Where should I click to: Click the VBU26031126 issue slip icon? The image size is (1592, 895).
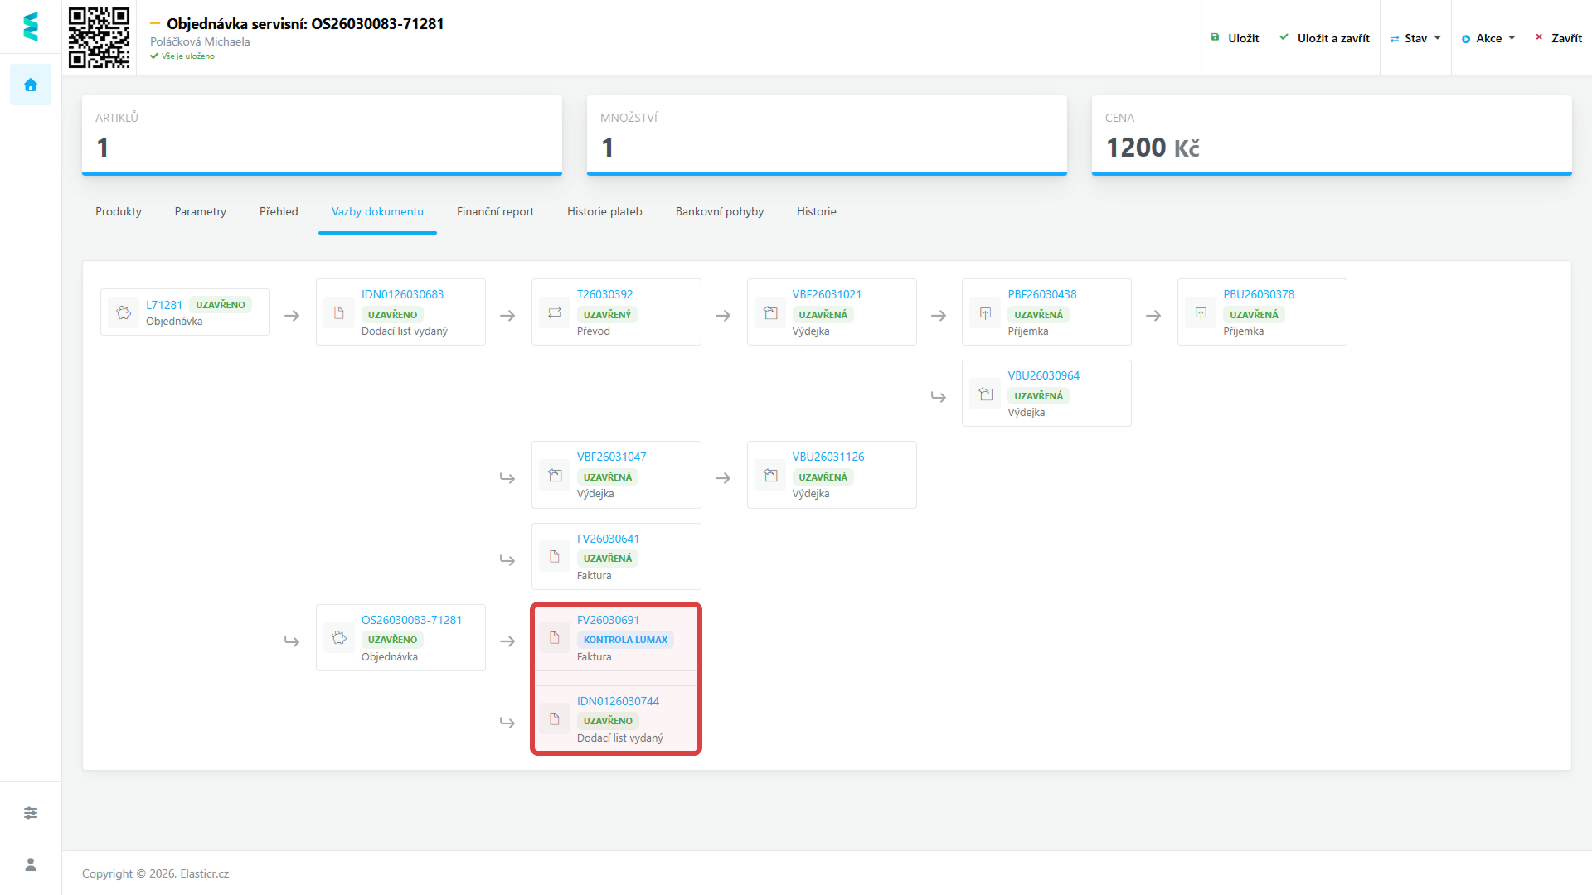coord(770,475)
